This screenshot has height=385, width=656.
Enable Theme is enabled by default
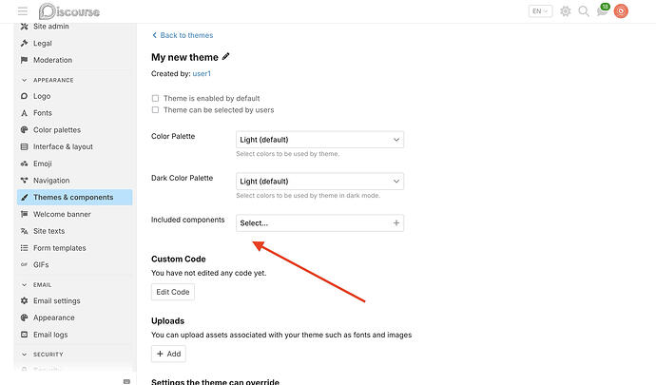(x=155, y=98)
